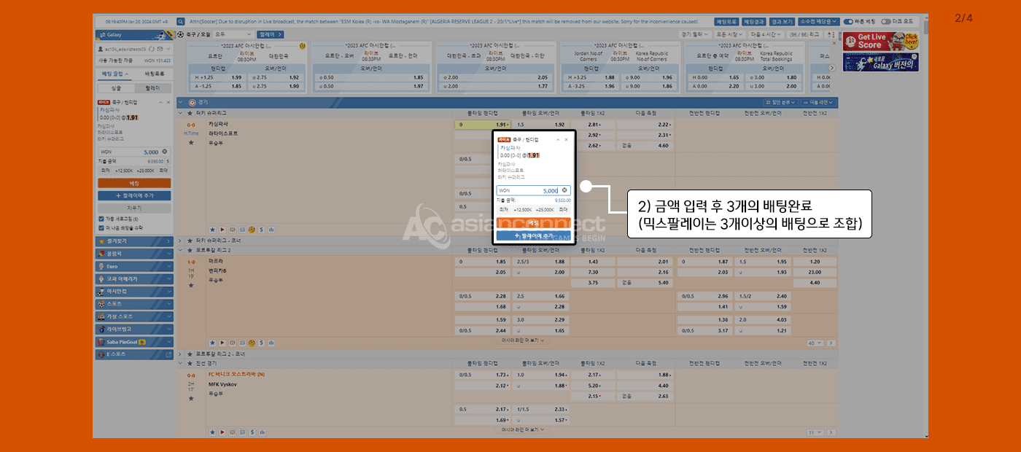Toggle the 빠른 베팅 quick bet switch
The height and width of the screenshot is (452, 1021).
coord(848,22)
